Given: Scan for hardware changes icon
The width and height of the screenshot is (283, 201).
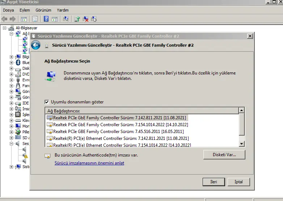Looking at the screenshot, I should tap(66, 19).
